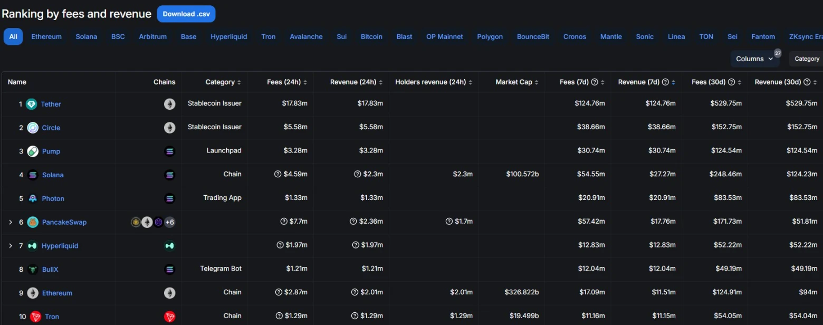The width and height of the screenshot is (823, 325).
Task: Open the Circle protocol link
Action: click(x=51, y=128)
